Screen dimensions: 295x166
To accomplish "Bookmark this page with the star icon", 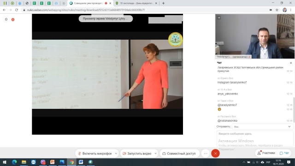I will (277, 10).
